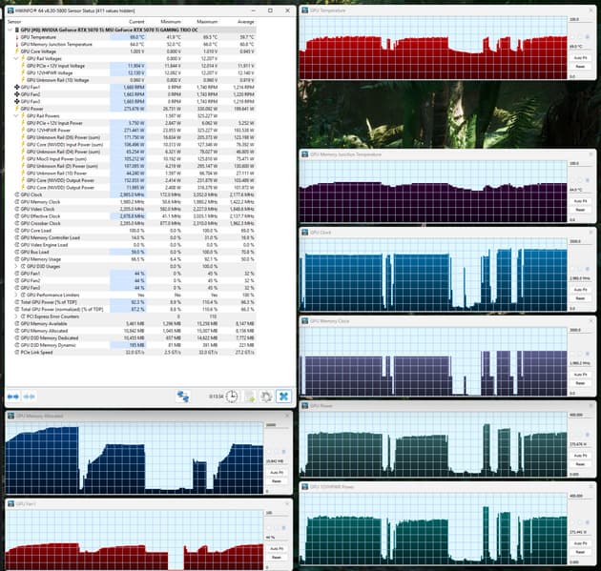Click the GPU Fan1 graph window icon
This screenshot has height=571, width=601.
11,504
